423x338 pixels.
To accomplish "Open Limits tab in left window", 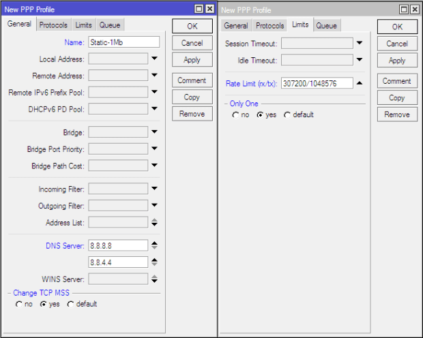I will (x=84, y=25).
